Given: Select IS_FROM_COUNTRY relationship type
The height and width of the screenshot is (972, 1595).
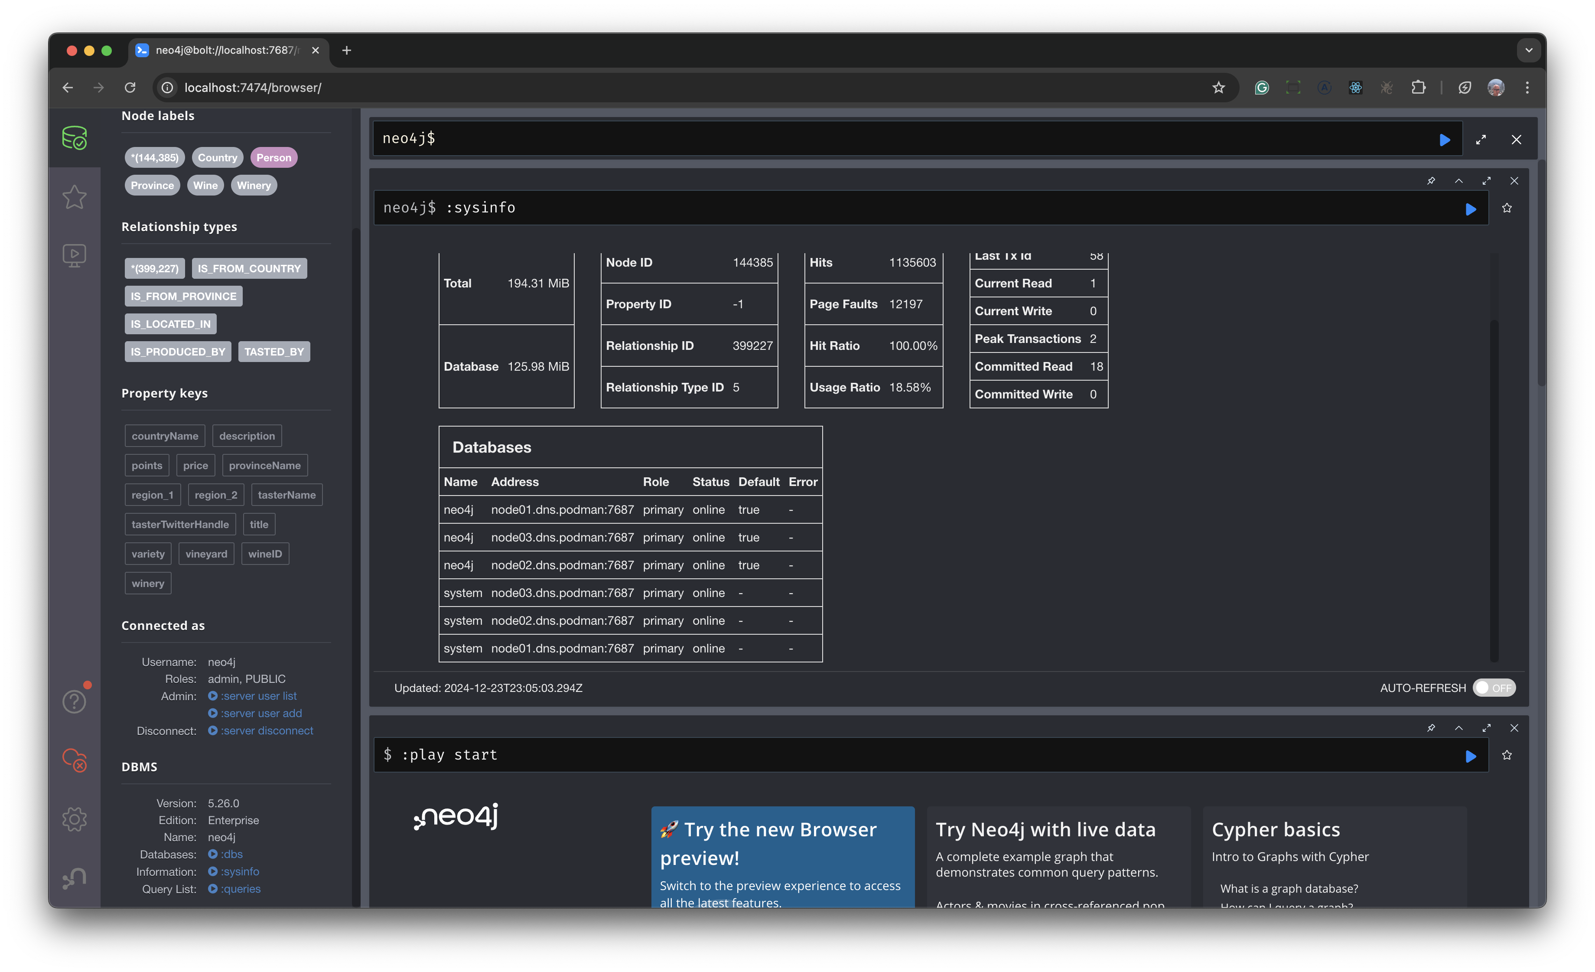Looking at the screenshot, I should click(x=249, y=268).
